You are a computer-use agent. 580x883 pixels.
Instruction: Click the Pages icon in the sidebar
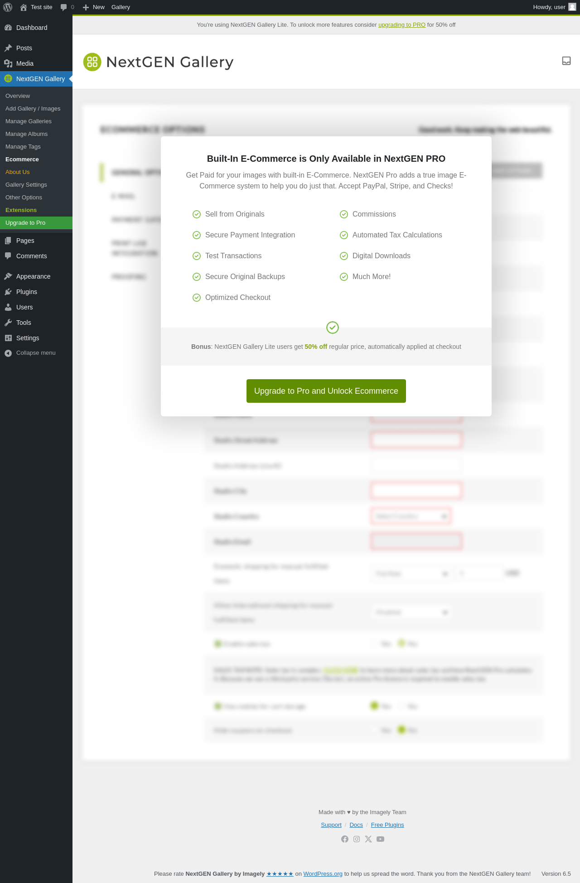pyautogui.click(x=8, y=241)
